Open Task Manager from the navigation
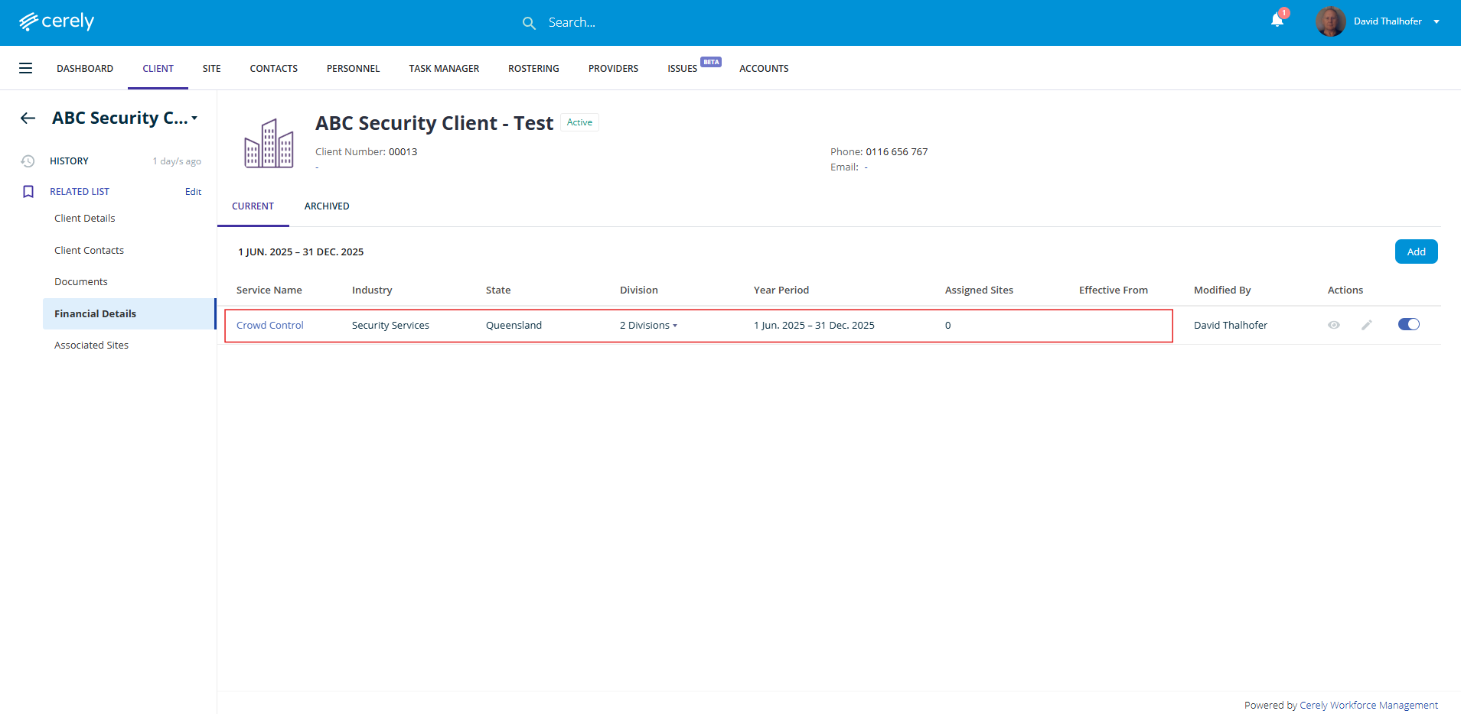Image resolution: width=1461 pixels, height=714 pixels. (x=444, y=68)
